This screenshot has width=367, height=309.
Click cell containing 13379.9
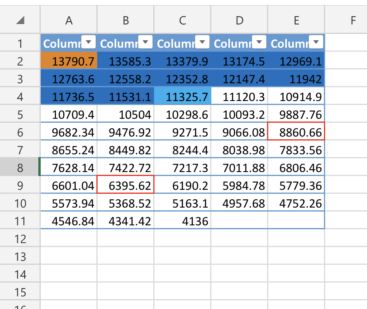coord(183,60)
